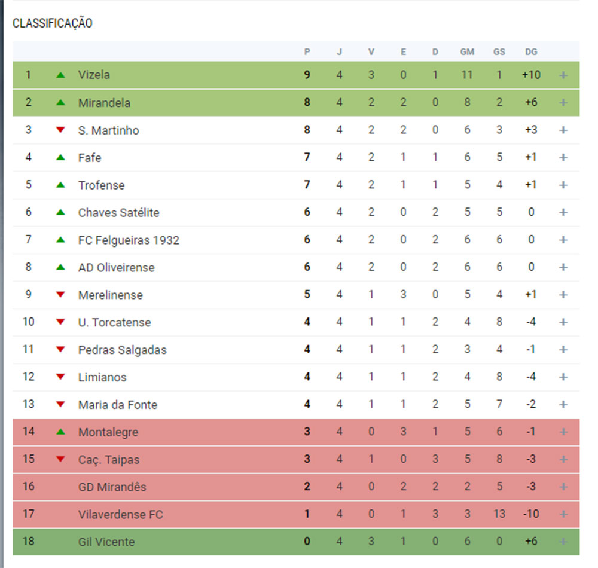Open FC Felgueiras 1932 team page
This screenshot has height=568, width=598.
(x=129, y=240)
